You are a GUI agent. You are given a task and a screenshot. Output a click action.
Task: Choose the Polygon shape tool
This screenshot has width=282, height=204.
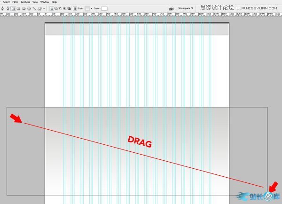[x=29, y=8]
